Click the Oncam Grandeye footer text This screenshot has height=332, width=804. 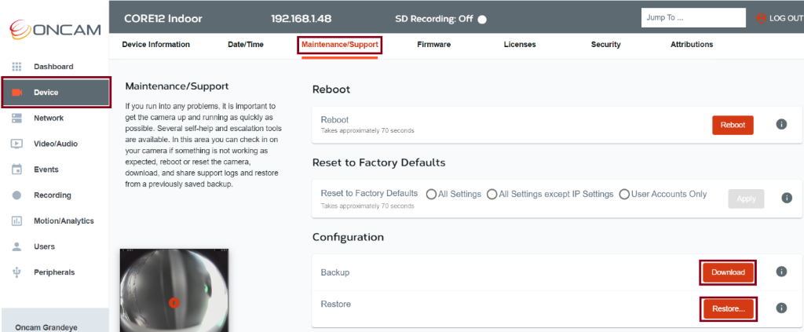(46, 327)
